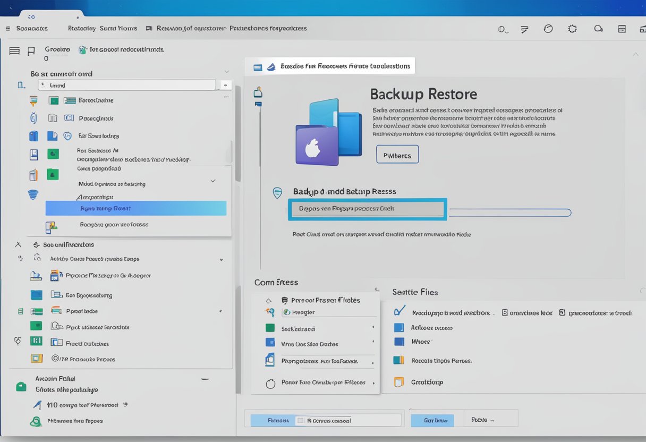
Task: Toggle the checkbox in the bottom button bar
Action: 301,420
